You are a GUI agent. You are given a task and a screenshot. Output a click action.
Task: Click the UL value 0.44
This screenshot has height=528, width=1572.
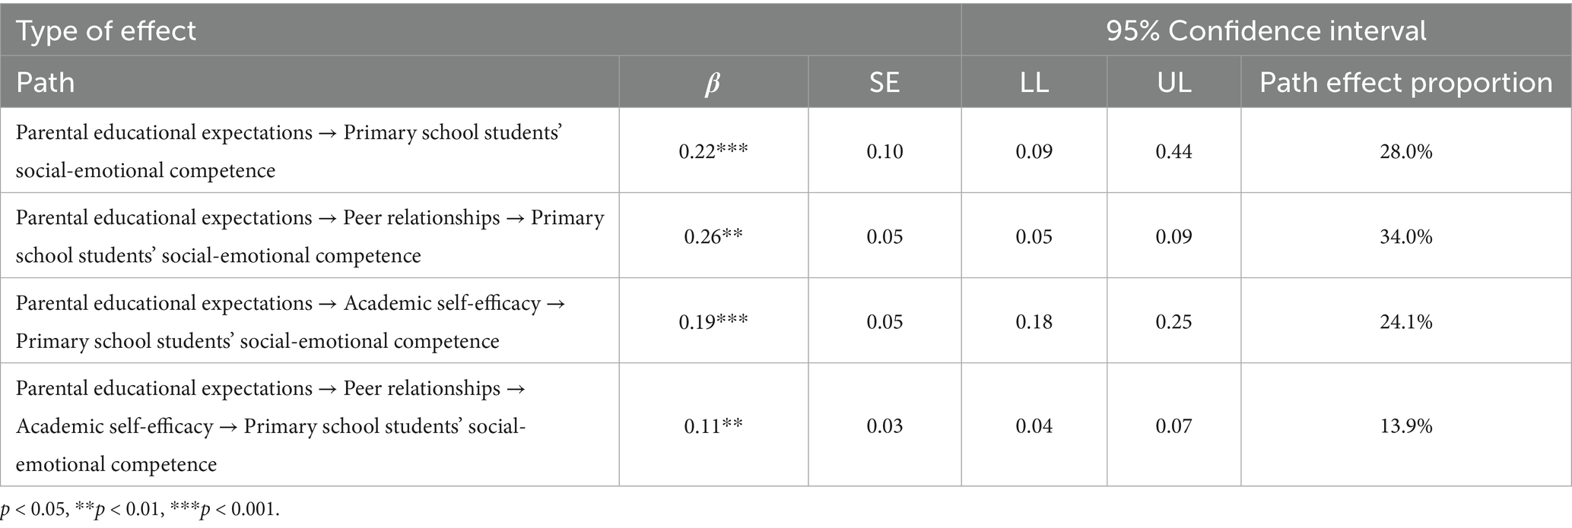pos(1173,151)
